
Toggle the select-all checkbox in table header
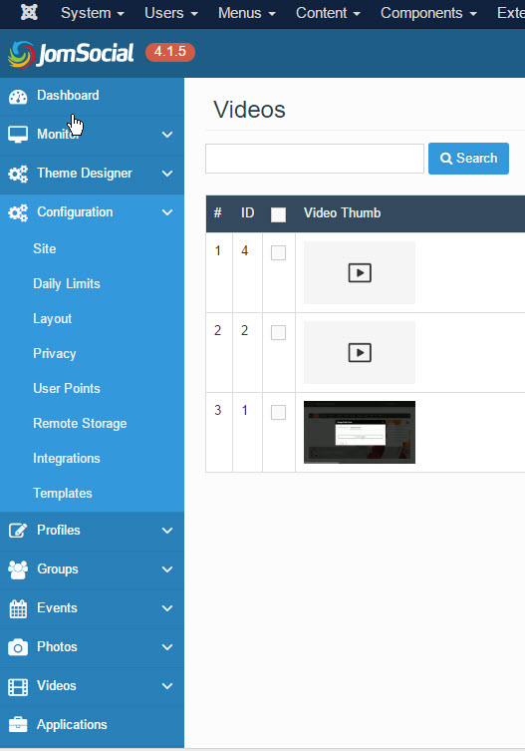click(279, 214)
